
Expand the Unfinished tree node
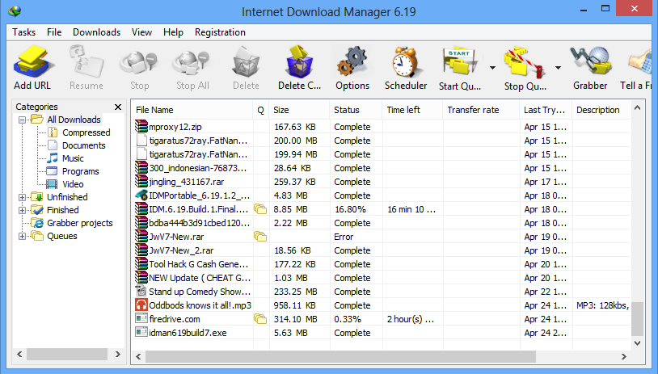pyautogui.click(x=23, y=197)
